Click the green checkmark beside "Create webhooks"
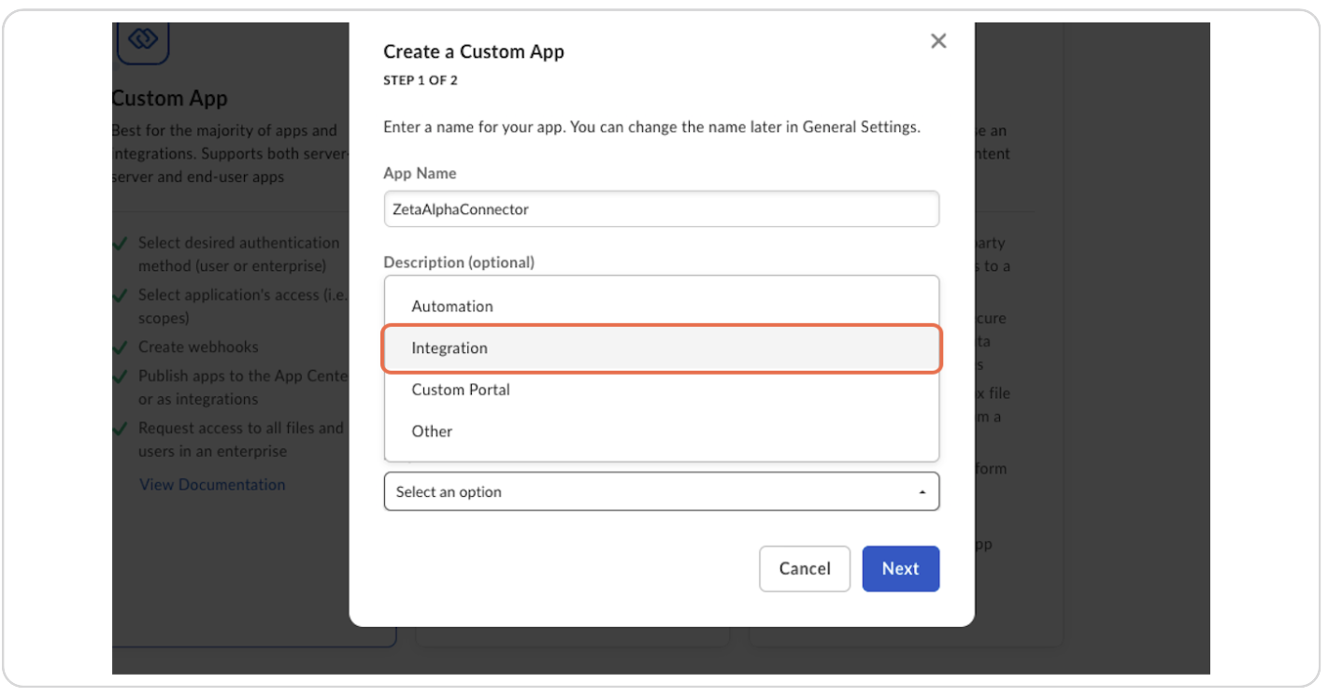 (x=121, y=347)
